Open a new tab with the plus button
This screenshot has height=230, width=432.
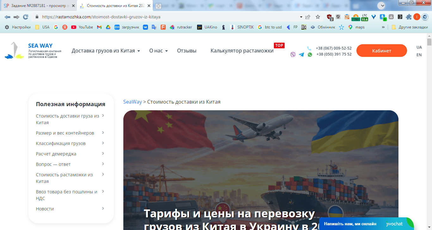click(158, 6)
